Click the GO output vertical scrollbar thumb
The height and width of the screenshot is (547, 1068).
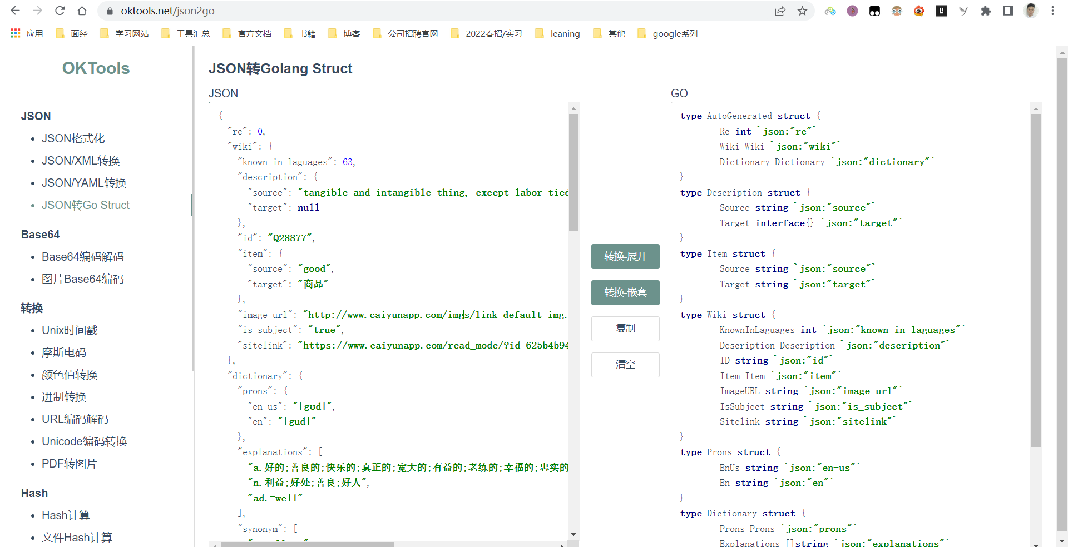[1036, 281]
